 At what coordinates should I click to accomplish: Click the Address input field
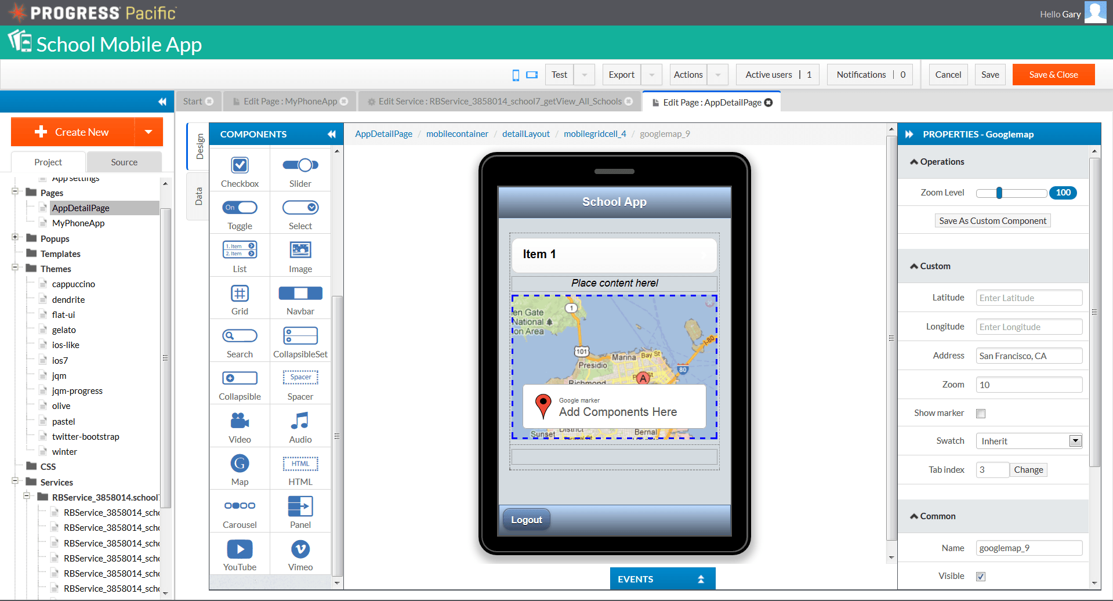coord(1029,356)
